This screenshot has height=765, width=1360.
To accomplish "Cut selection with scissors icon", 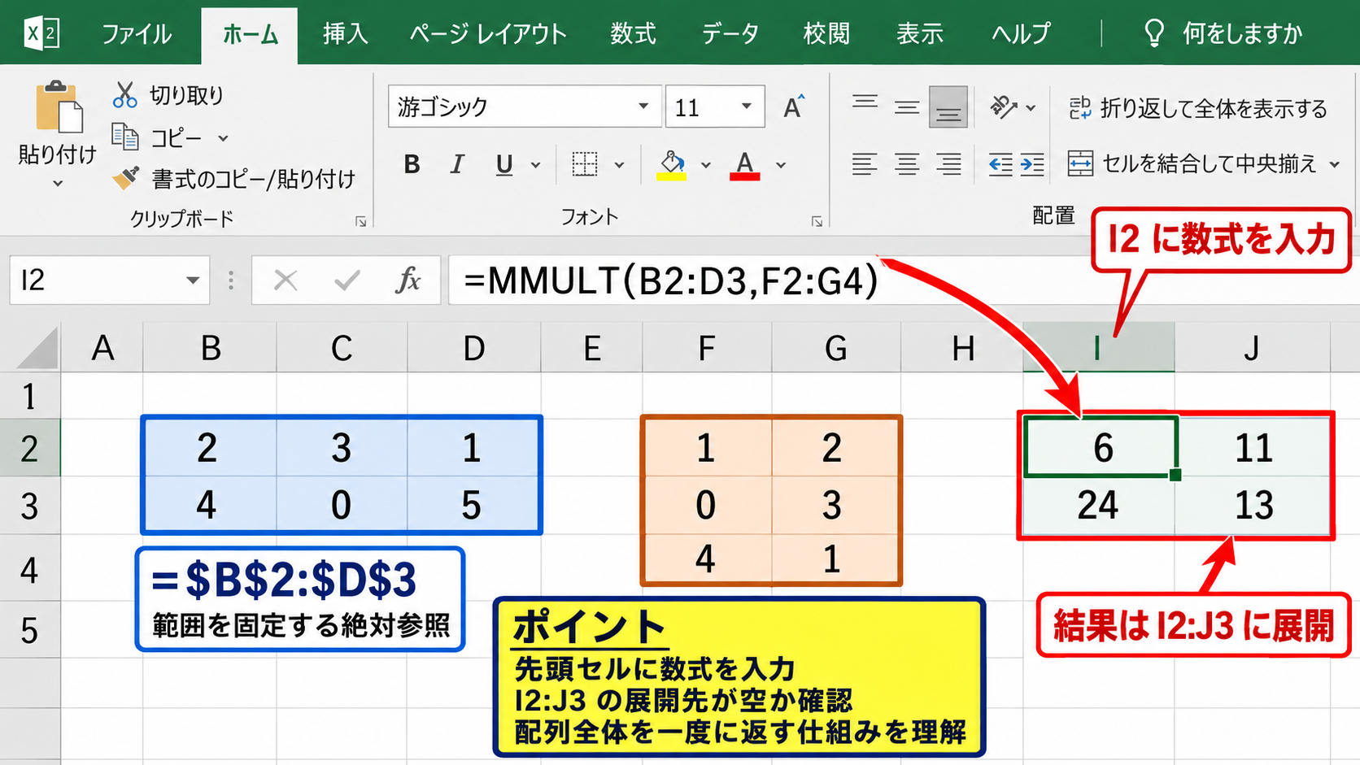I will tap(124, 95).
